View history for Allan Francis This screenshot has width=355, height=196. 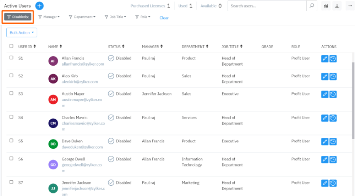point(333,59)
